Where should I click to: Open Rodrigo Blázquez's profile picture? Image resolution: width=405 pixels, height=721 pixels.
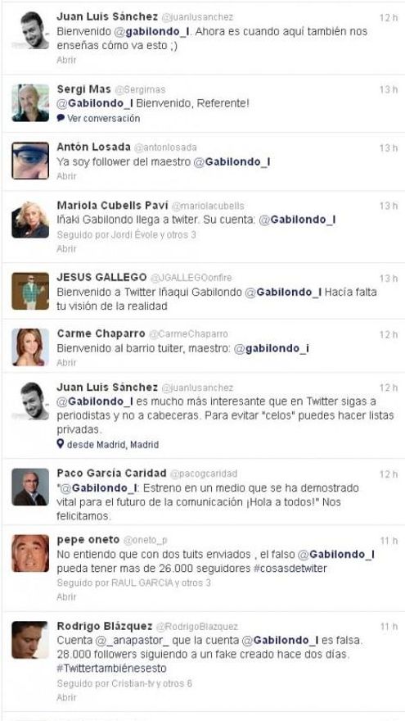pyautogui.click(x=30, y=640)
